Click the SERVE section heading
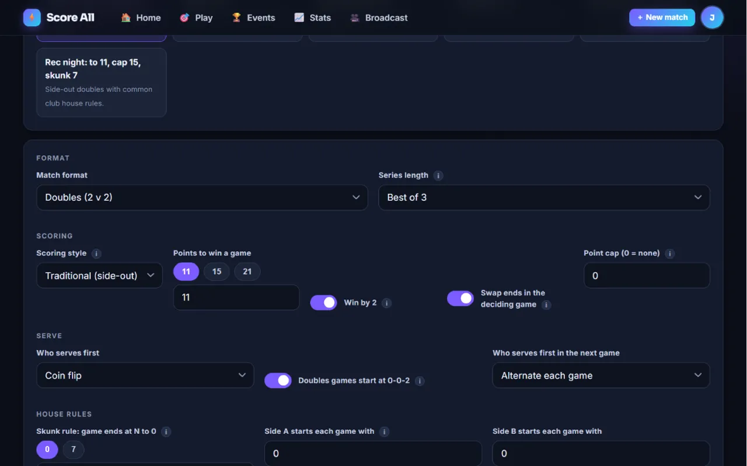Viewport: 747px width, 466px height. click(49, 336)
